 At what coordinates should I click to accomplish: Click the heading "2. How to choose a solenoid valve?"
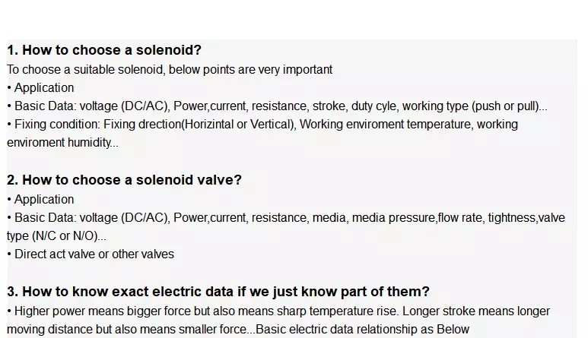click(x=124, y=180)
